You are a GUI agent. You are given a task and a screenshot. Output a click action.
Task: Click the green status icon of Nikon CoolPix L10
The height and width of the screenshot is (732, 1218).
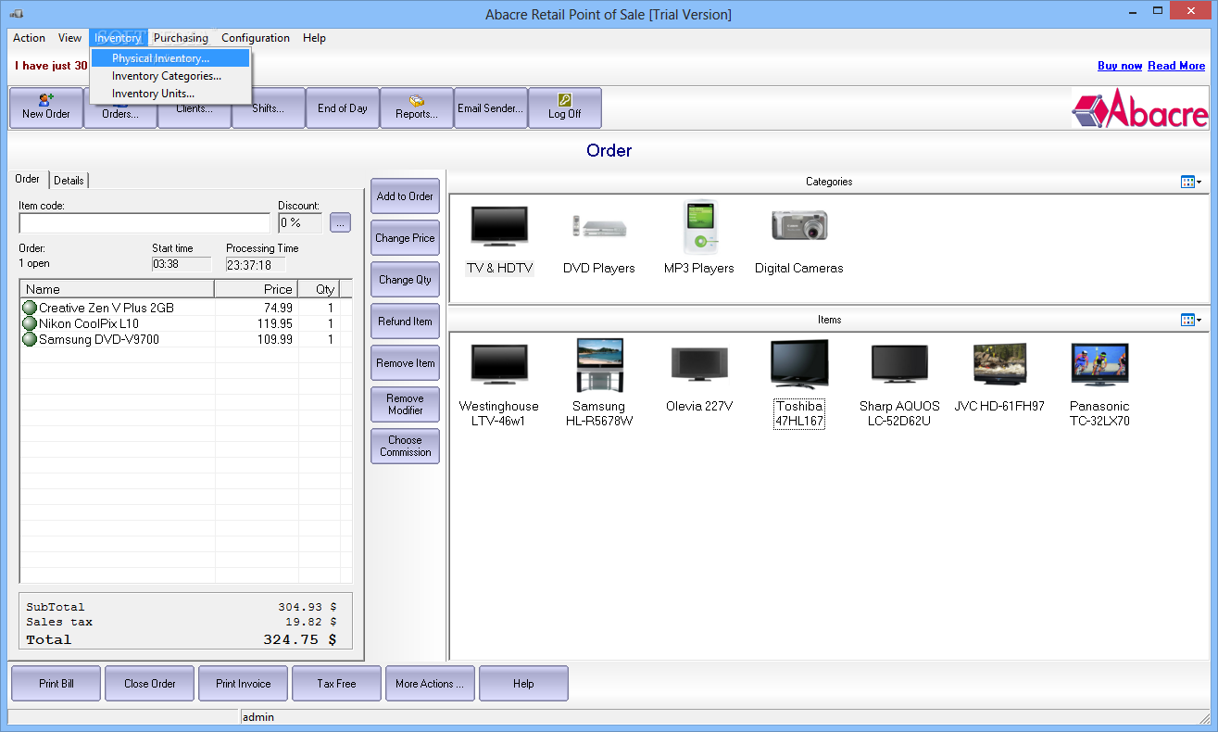tap(30, 323)
